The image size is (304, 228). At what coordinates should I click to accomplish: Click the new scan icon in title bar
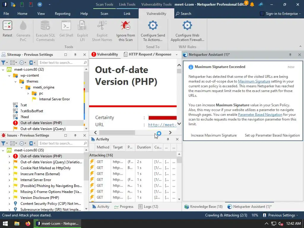pyautogui.click(x=13, y=4)
